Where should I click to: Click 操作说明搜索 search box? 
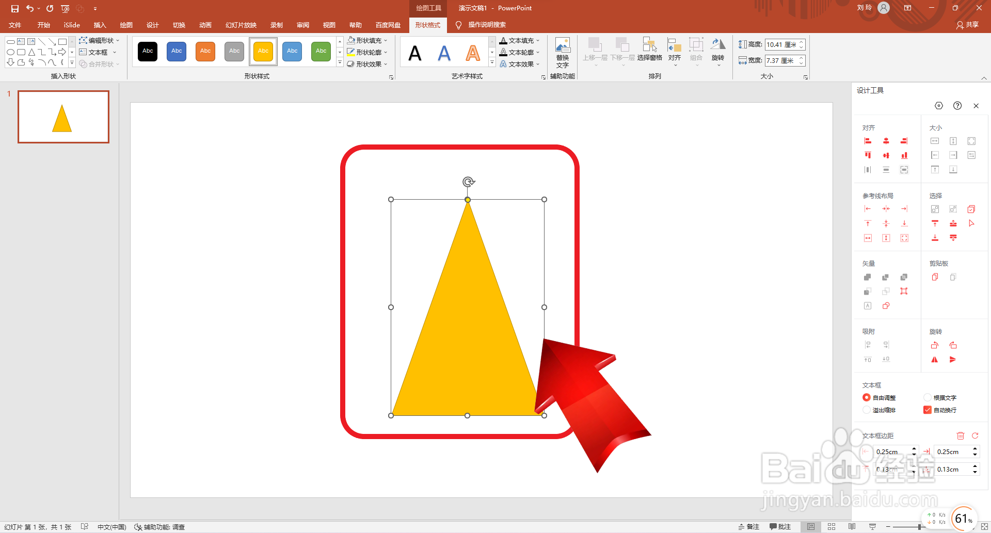[487, 25]
